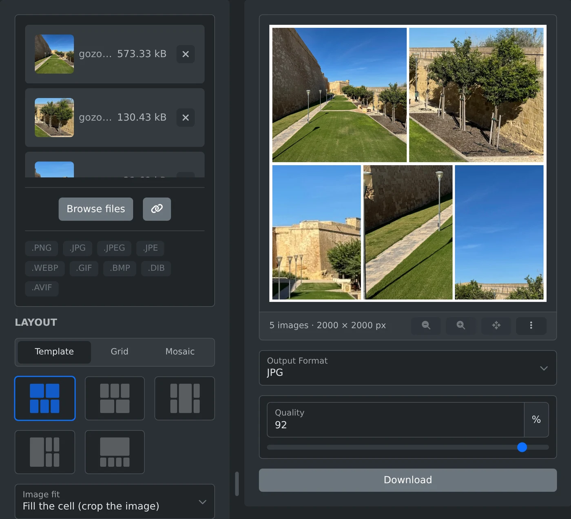Click the bottom-left collage photo of the fortress
The width and height of the screenshot is (571, 519).
pyautogui.click(x=316, y=232)
